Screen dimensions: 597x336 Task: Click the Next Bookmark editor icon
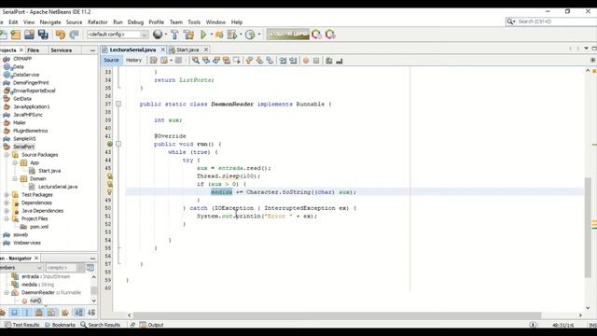[x=259, y=60]
